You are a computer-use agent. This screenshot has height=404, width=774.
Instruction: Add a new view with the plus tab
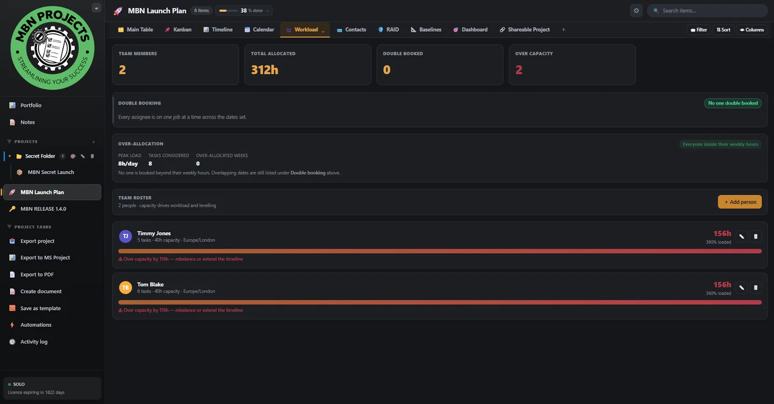563,30
